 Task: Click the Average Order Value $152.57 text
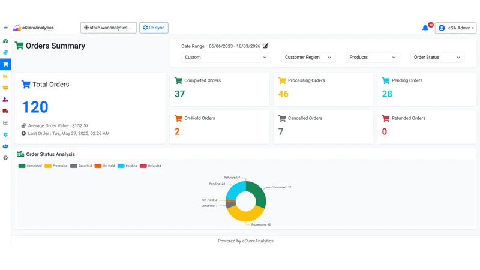[58, 125]
